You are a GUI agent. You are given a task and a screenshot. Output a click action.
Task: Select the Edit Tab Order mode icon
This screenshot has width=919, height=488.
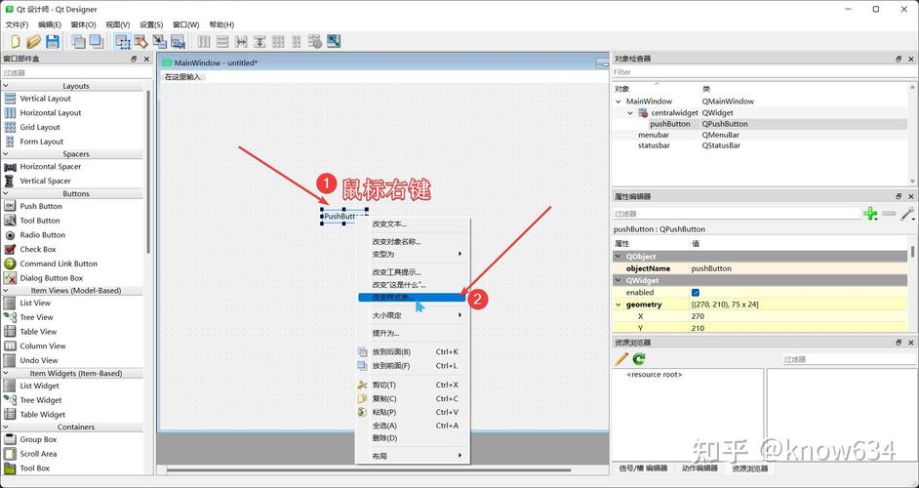tap(179, 41)
